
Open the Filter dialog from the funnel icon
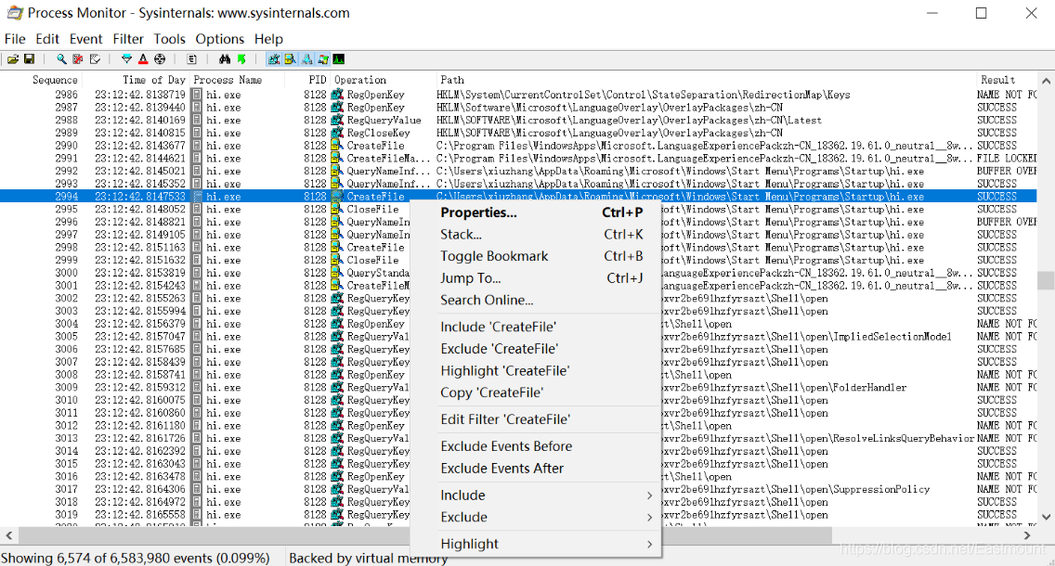point(127,59)
